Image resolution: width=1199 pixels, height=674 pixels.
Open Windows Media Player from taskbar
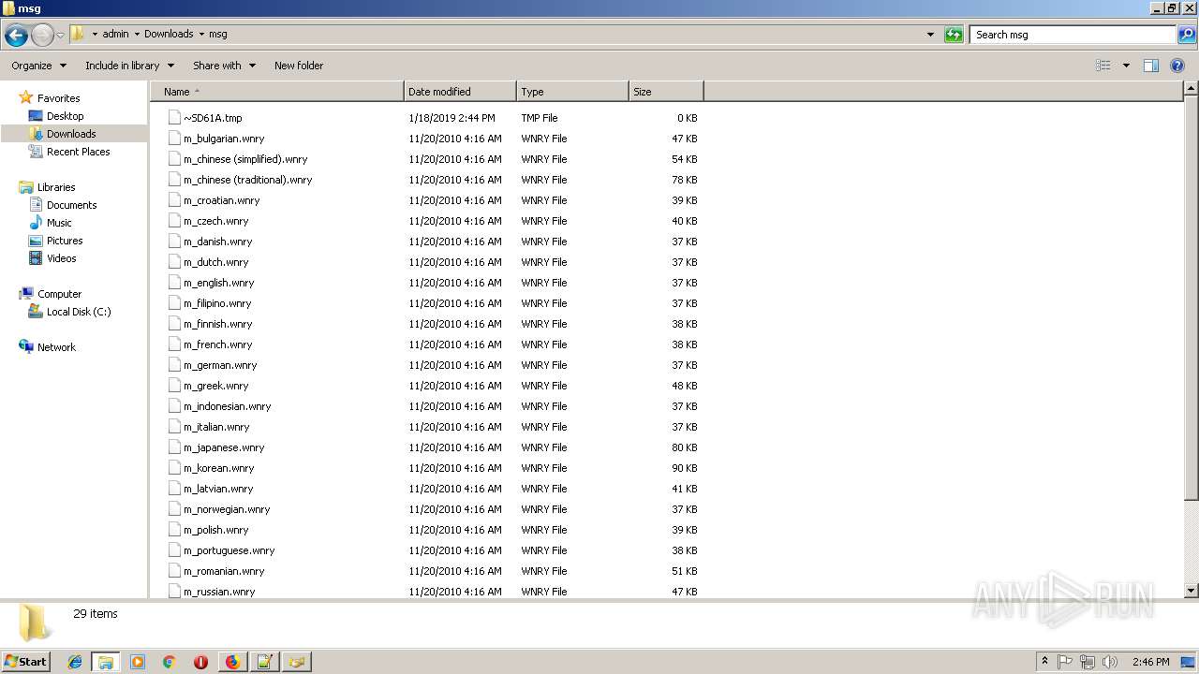tap(138, 662)
